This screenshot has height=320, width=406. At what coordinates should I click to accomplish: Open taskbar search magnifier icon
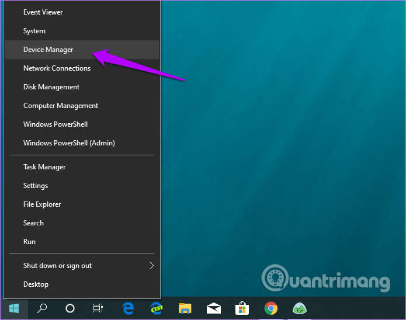(42, 308)
